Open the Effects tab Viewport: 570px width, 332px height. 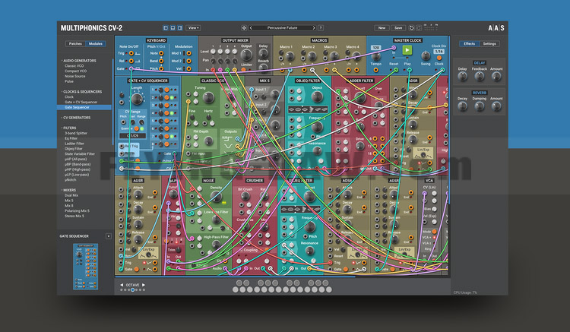tap(470, 43)
